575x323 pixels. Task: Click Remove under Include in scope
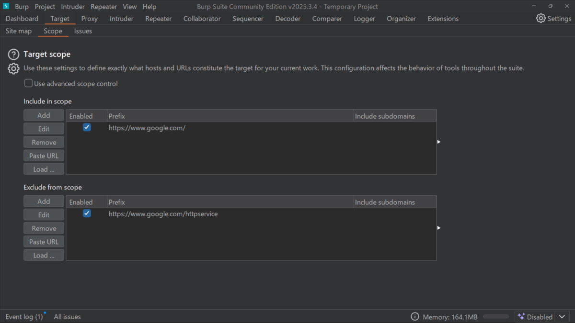[x=44, y=142]
